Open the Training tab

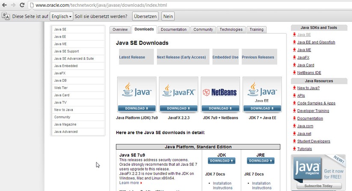tap(256, 29)
